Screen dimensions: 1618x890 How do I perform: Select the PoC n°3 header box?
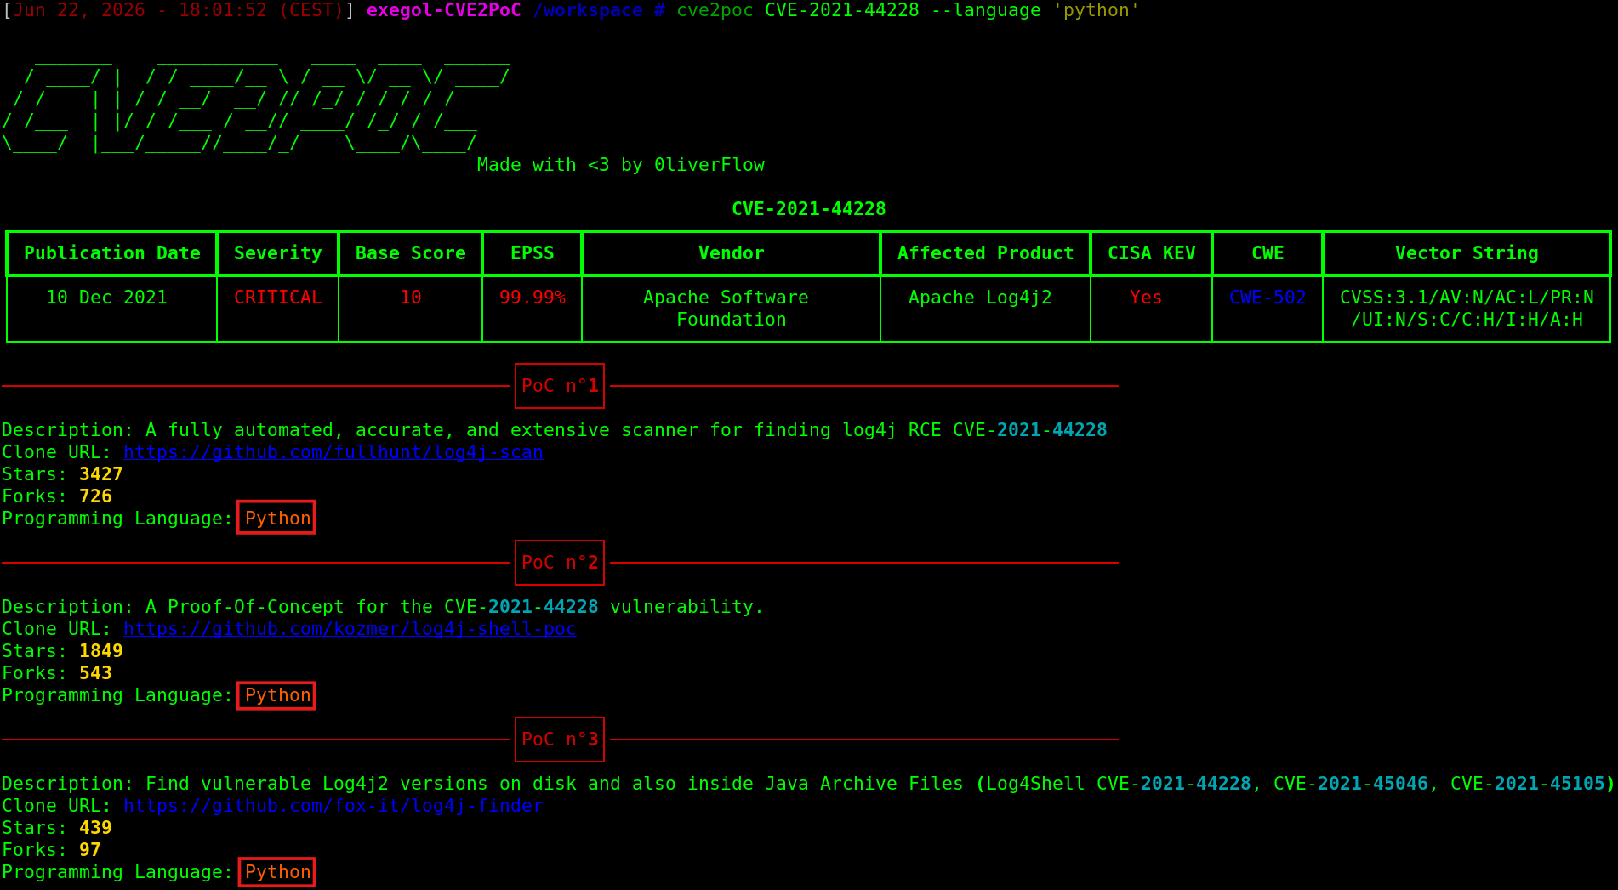click(x=560, y=740)
